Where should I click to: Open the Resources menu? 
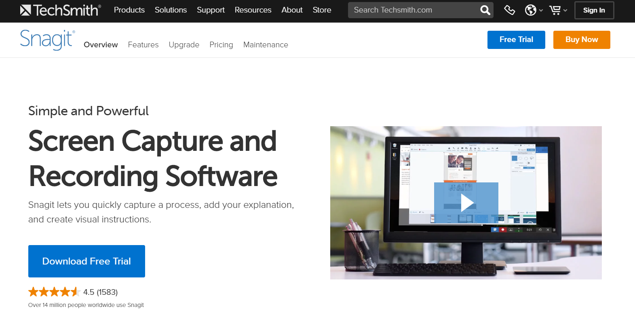click(x=253, y=10)
